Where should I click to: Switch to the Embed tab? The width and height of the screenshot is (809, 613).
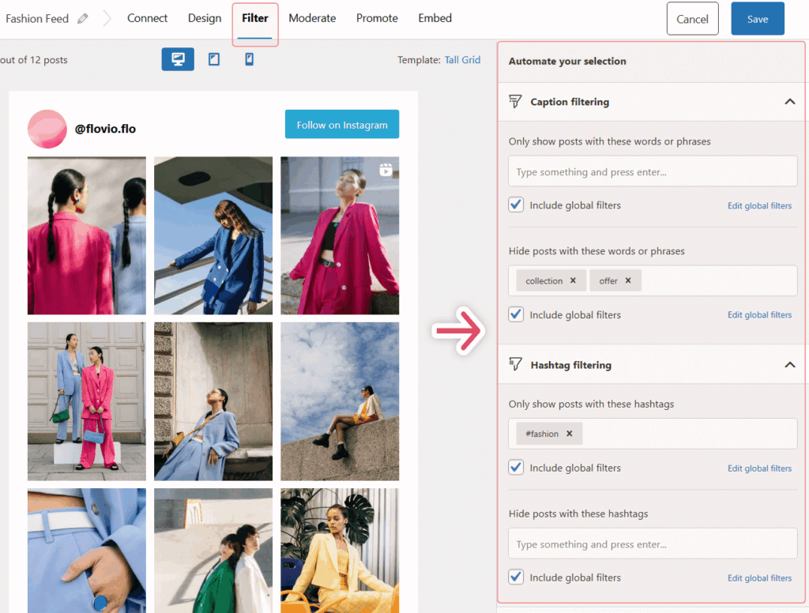[x=435, y=18]
